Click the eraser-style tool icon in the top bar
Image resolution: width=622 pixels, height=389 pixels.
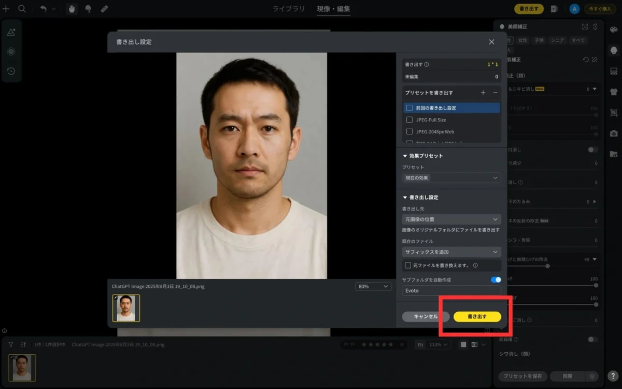(x=104, y=9)
